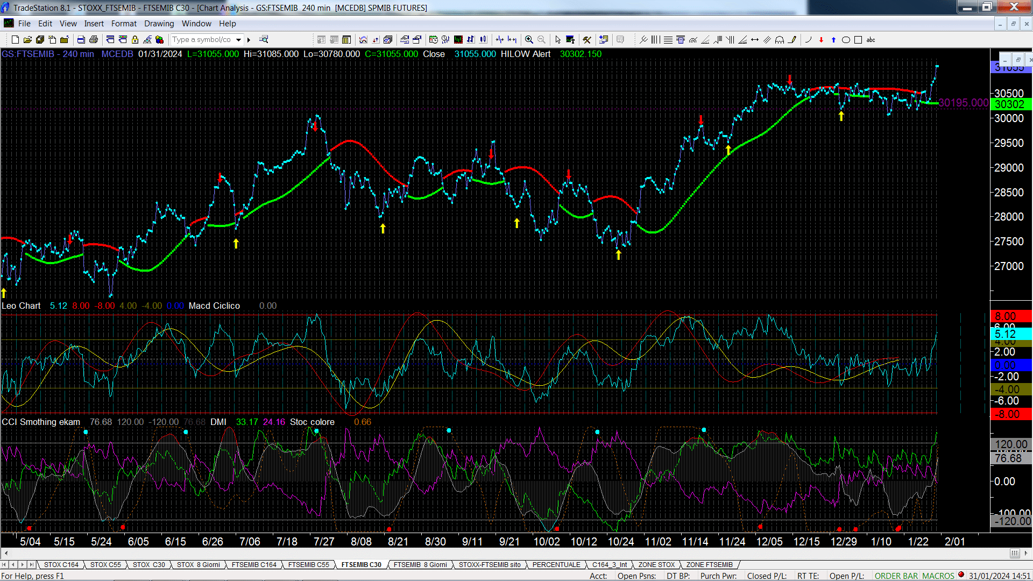Click the Print icon

pyautogui.click(x=94, y=40)
